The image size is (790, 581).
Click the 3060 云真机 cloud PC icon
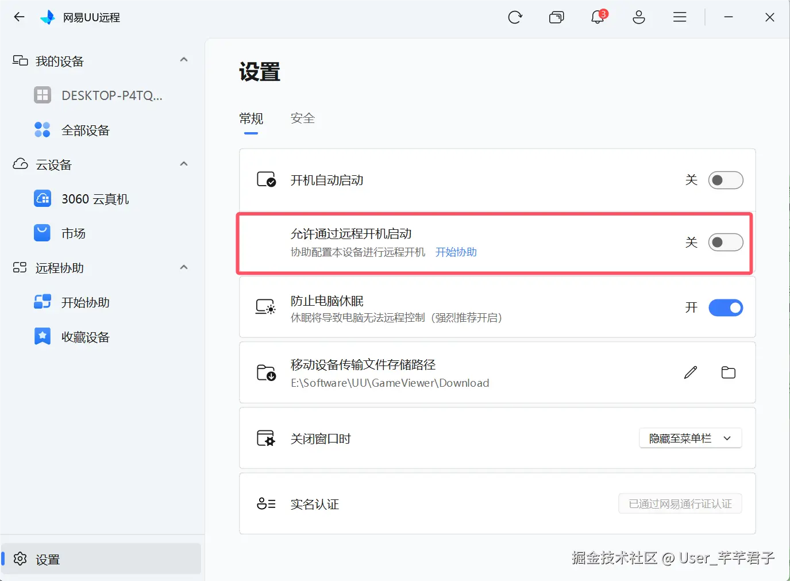coord(43,199)
